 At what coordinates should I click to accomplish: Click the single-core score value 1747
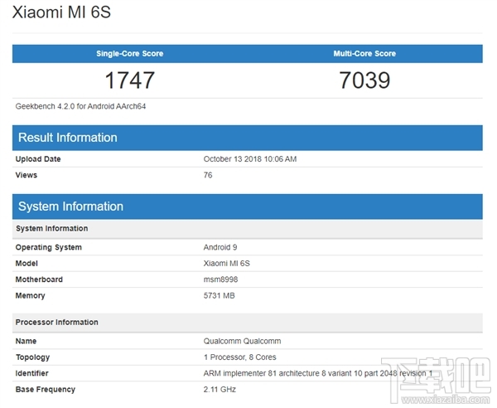point(130,80)
